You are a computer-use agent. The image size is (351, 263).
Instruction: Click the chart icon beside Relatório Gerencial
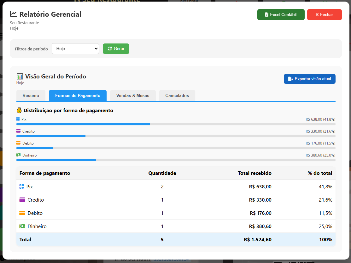coord(13,14)
